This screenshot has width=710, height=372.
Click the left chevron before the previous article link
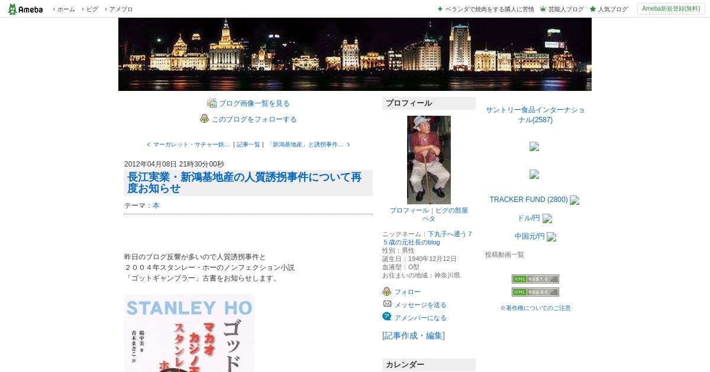tap(149, 144)
